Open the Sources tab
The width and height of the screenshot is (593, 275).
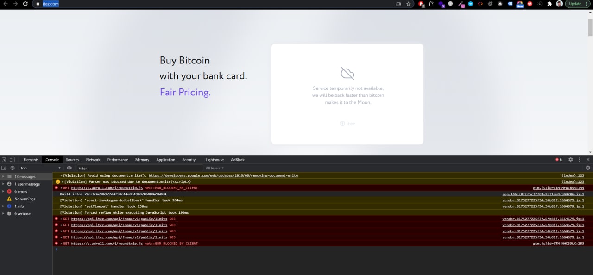pyautogui.click(x=72, y=160)
